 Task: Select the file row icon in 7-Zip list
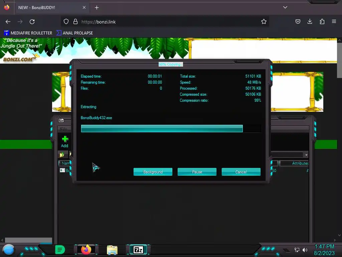pos(62,170)
